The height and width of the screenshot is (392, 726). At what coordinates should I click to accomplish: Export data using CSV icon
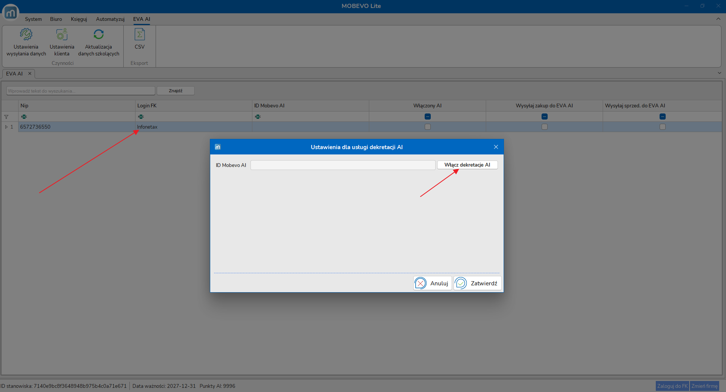tap(140, 35)
